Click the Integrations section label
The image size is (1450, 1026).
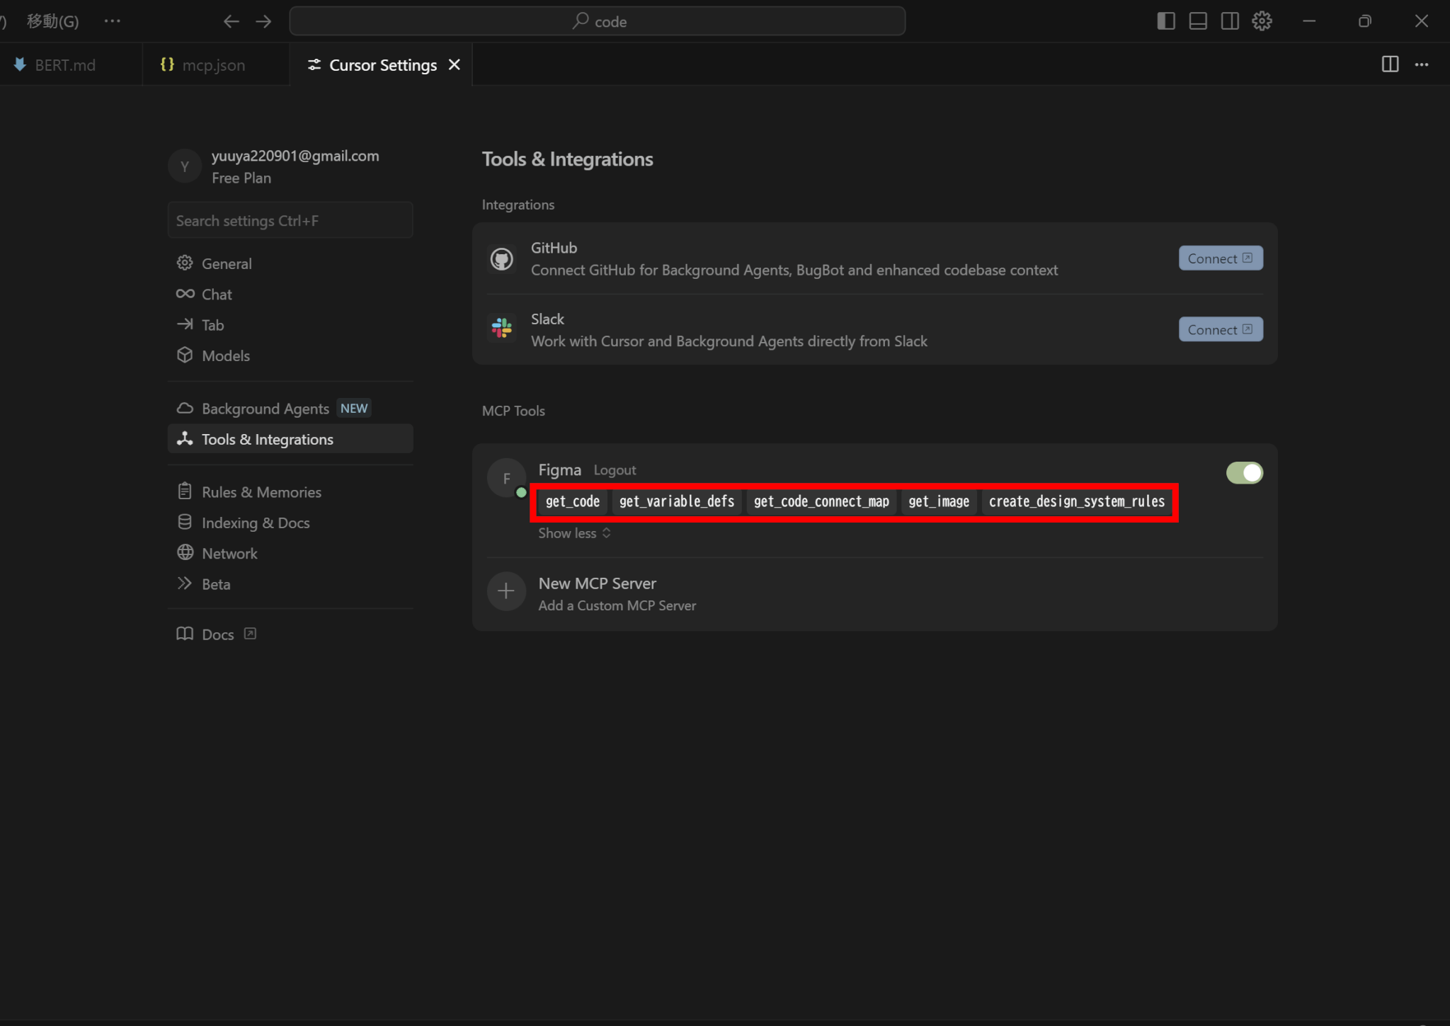(518, 205)
